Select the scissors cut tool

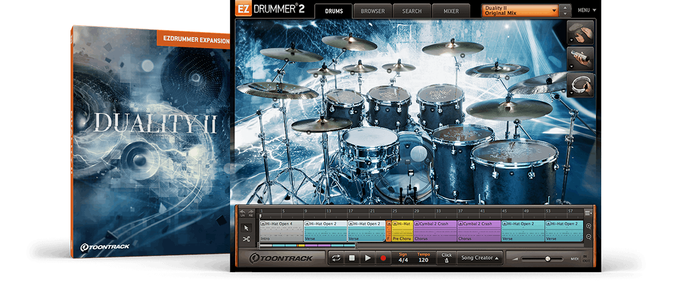tap(246, 238)
